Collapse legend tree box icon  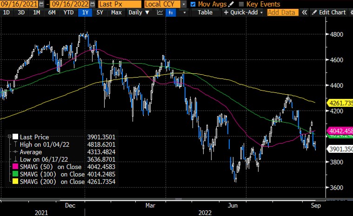point(9,137)
